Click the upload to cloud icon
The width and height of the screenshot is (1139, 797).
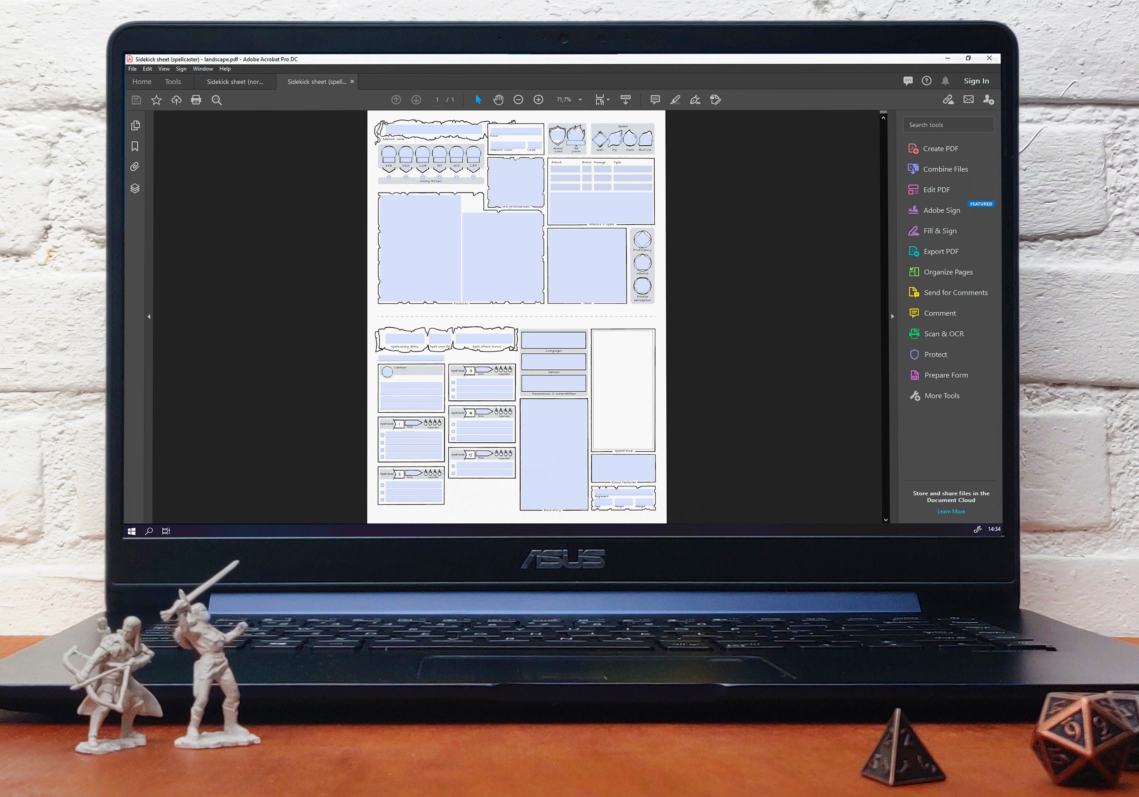click(177, 100)
